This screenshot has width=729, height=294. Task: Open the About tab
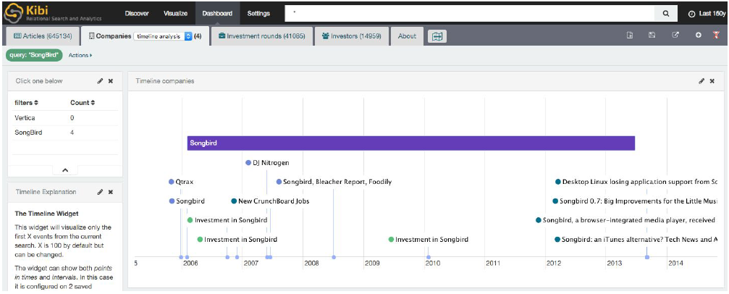point(407,35)
